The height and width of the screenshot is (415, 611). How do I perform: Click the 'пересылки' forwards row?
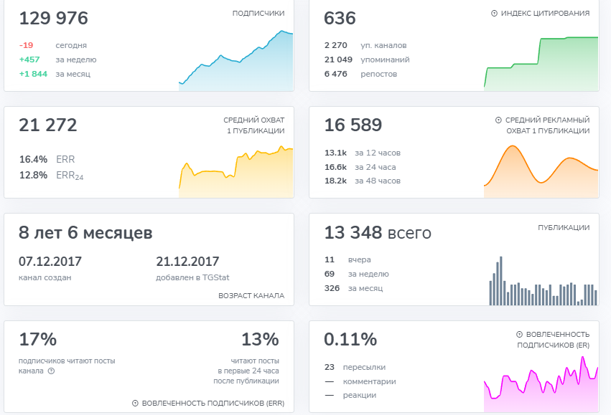coord(355,367)
